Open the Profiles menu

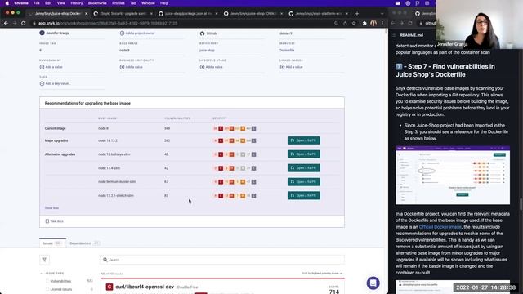point(118,3)
